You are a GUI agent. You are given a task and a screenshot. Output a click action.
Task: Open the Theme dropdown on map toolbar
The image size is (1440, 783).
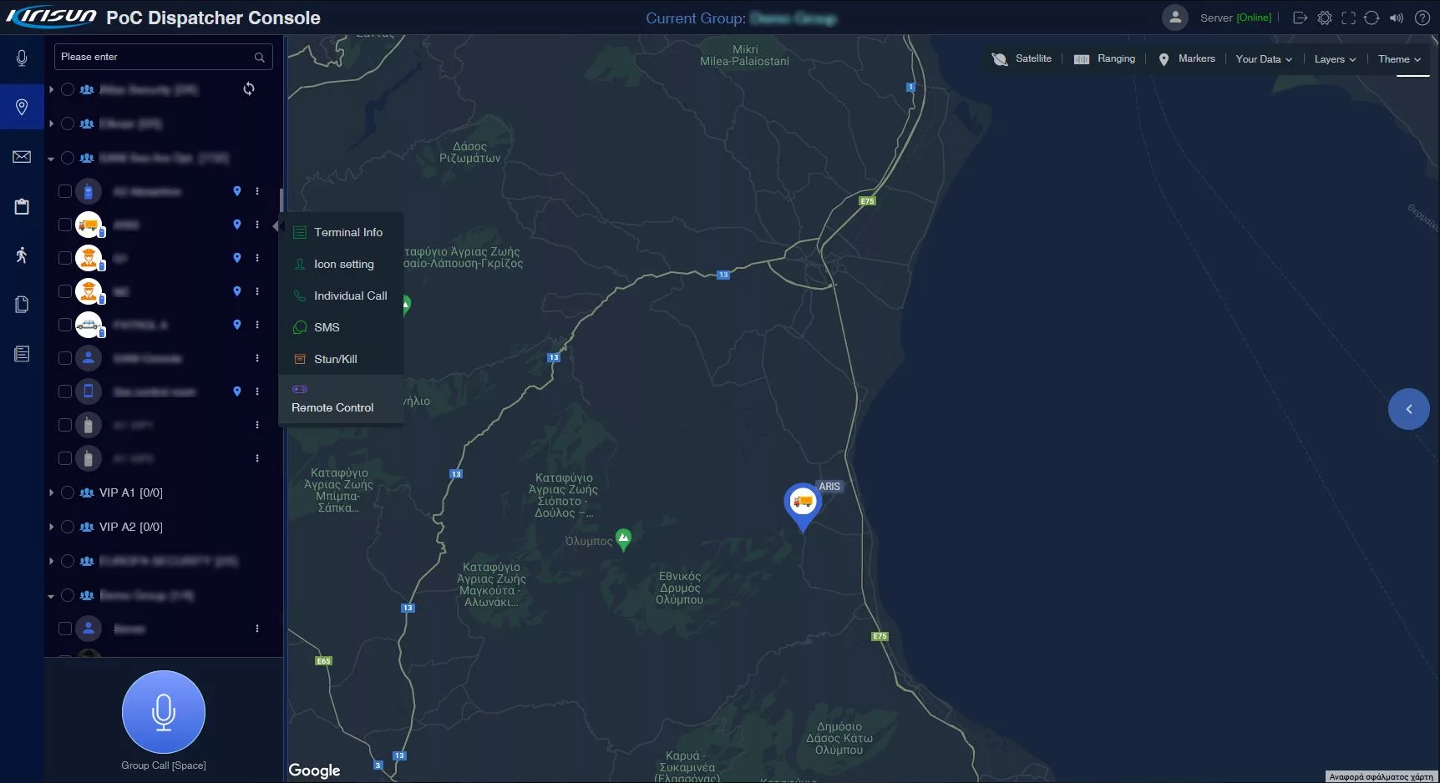[1399, 59]
